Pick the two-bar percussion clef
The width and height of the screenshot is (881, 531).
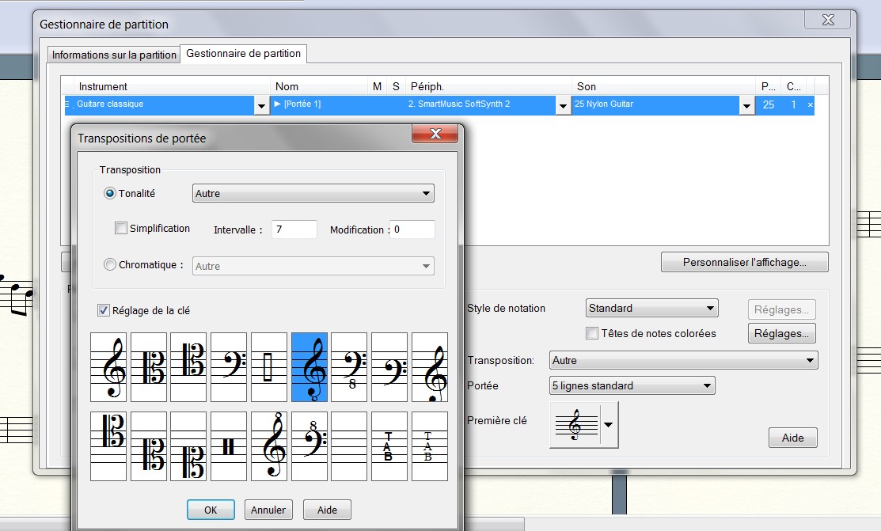tap(229, 446)
